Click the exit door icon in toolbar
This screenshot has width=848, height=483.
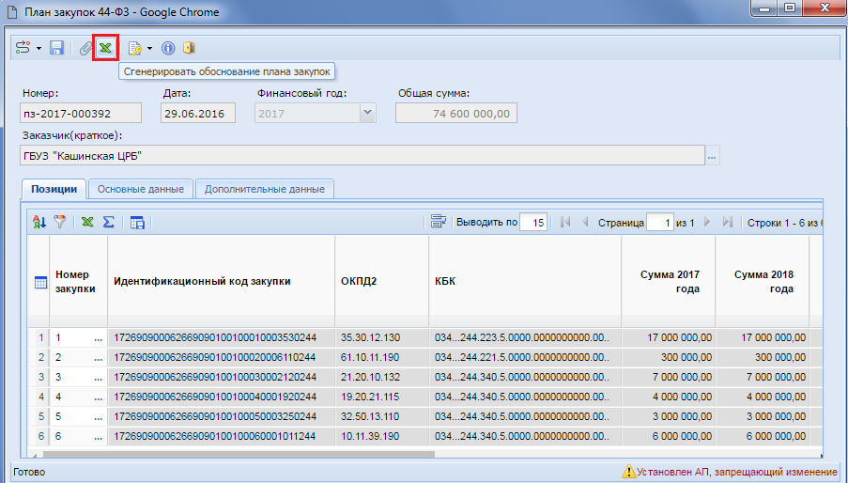click(x=188, y=48)
